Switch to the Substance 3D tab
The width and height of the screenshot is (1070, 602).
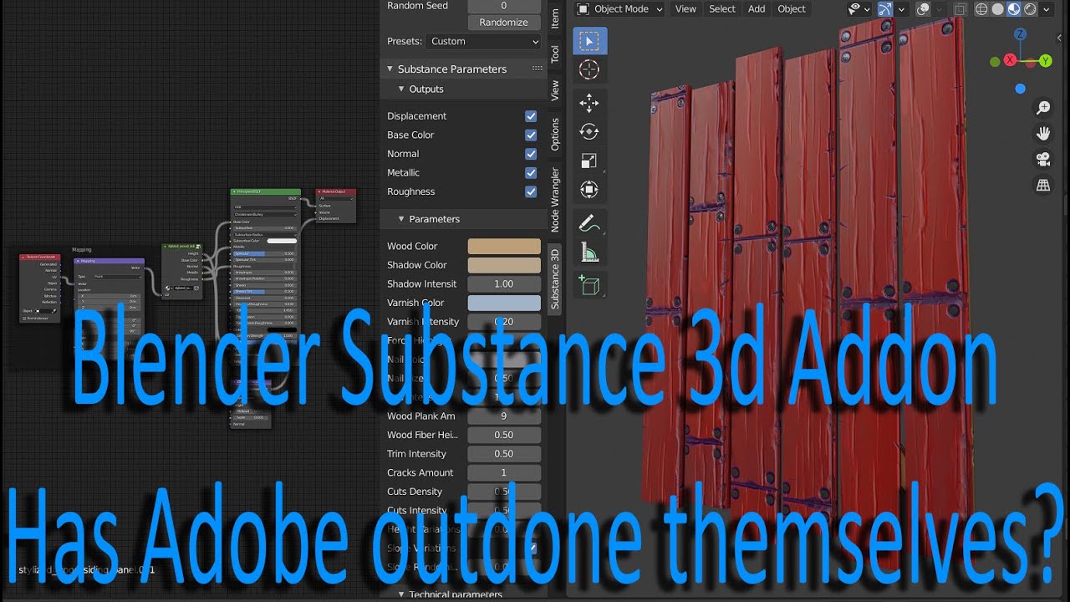[555, 278]
